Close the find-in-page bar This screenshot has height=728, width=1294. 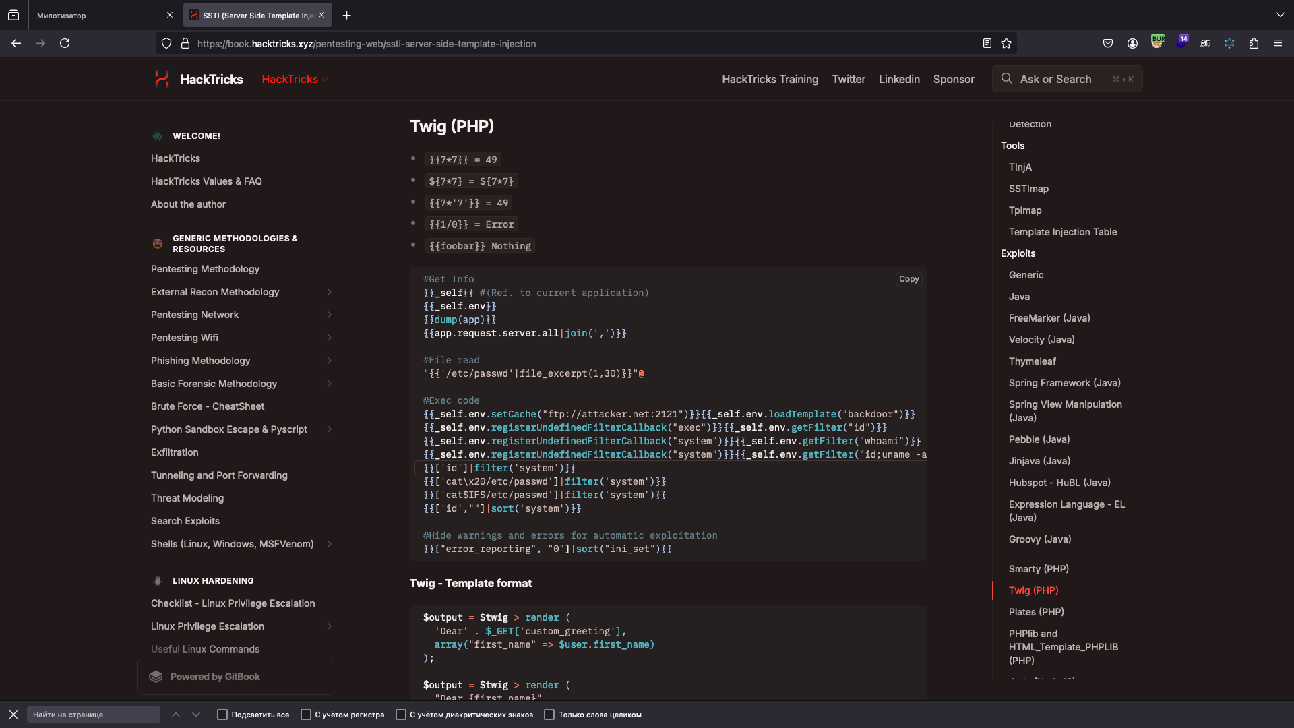tap(13, 715)
